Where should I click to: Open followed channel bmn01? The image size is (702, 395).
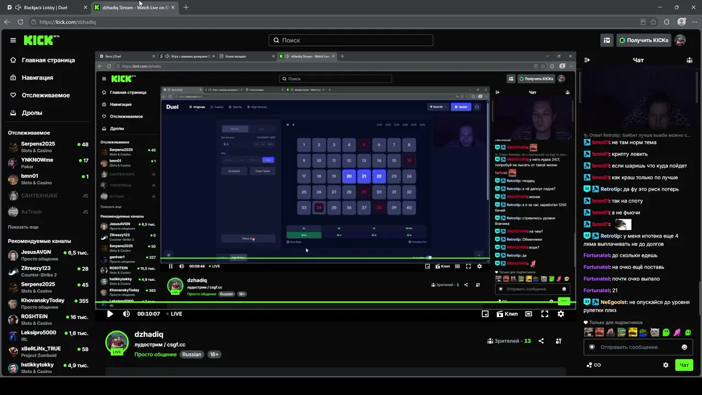pyautogui.click(x=48, y=179)
